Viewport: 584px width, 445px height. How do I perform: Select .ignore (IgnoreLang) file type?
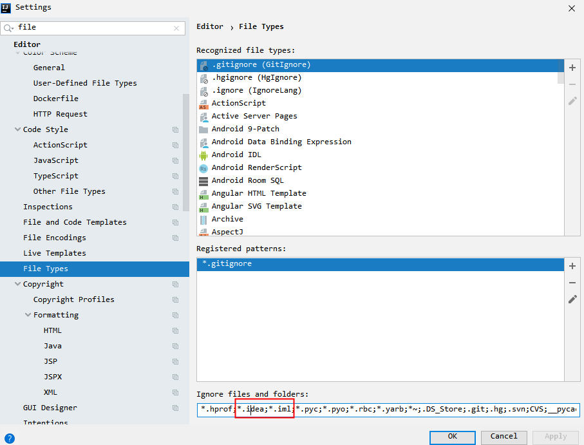381,91
